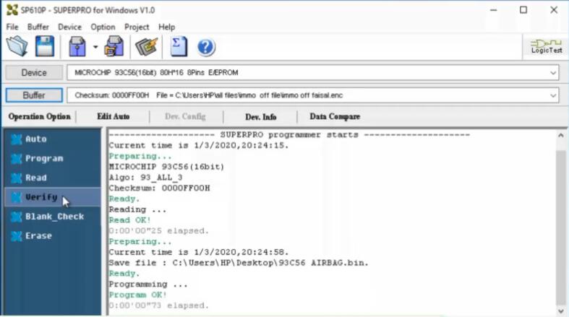Click the icon beside Erase
The image size is (569, 317).
tap(17, 236)
